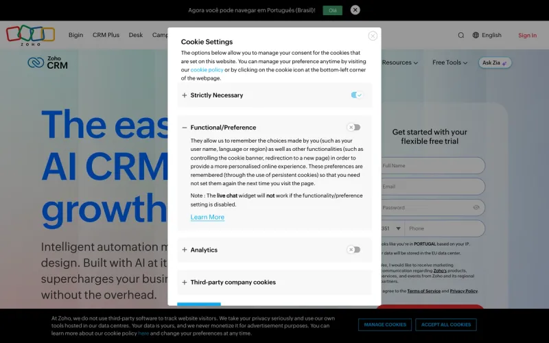Click Ask Zia button

pos(495,62)
